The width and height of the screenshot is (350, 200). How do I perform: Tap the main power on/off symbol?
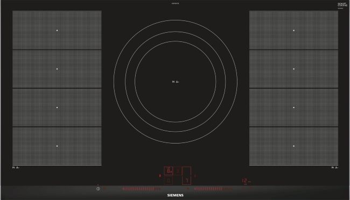pos(98,189)
